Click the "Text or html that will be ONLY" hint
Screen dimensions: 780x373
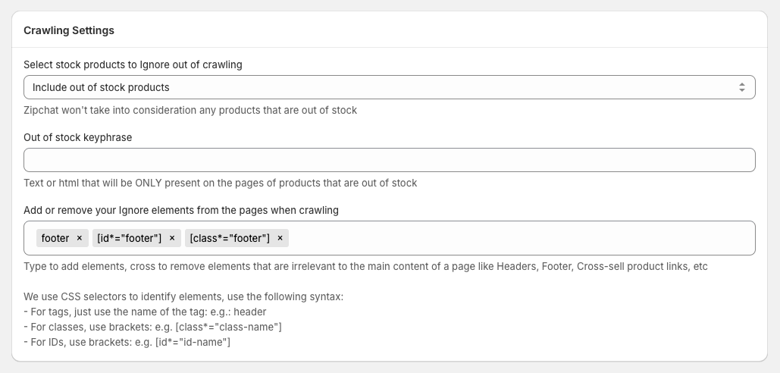221,183
